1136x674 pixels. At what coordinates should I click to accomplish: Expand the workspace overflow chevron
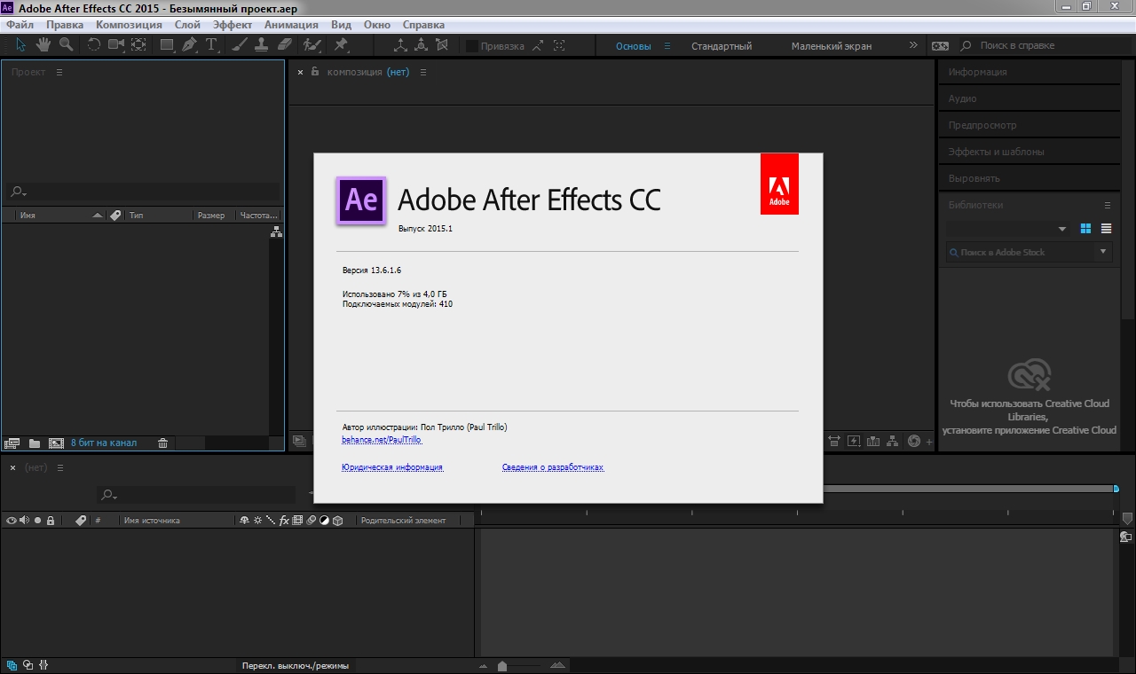913,45
